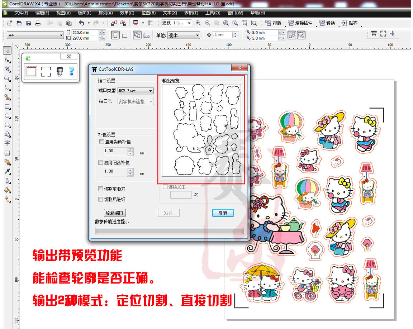
Task: Click the 连续加工 count input field
Action: 181,195
